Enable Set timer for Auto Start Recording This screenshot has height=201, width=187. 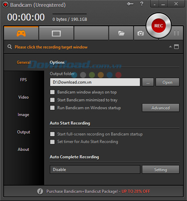coord(52,142)
